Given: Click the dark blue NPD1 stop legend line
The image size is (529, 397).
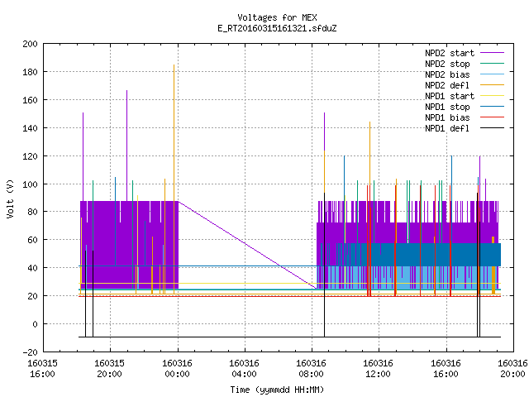Looking at the screenshot, I should pyautogui.click(x=492, y=107).
